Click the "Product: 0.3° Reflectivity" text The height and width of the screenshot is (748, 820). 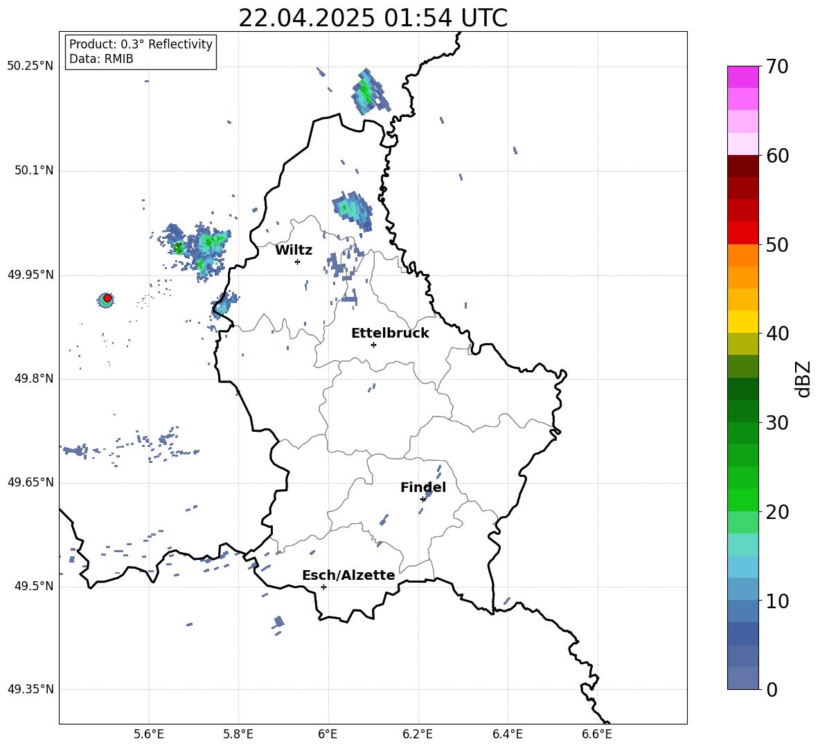[141, 44]
